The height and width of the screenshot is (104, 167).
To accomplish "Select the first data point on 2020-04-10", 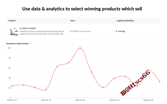I will coord(12,86).
